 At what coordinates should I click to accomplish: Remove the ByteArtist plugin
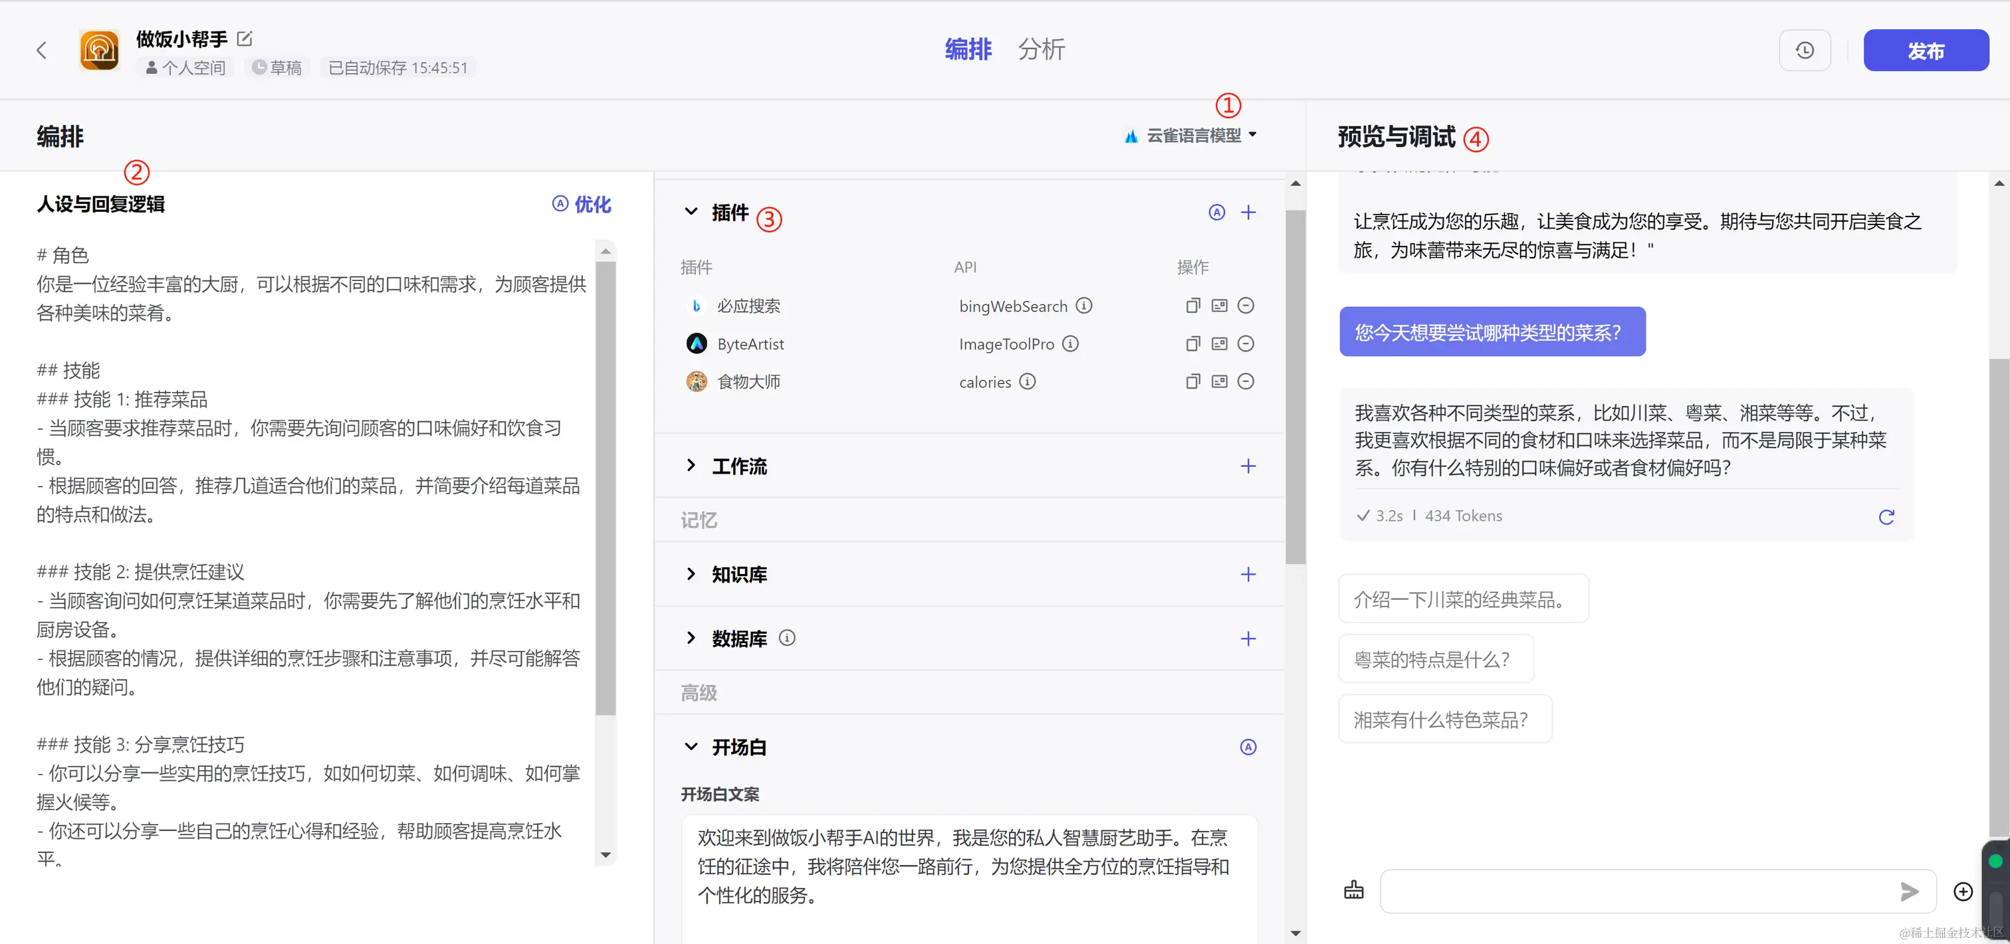pos(1246,343)
